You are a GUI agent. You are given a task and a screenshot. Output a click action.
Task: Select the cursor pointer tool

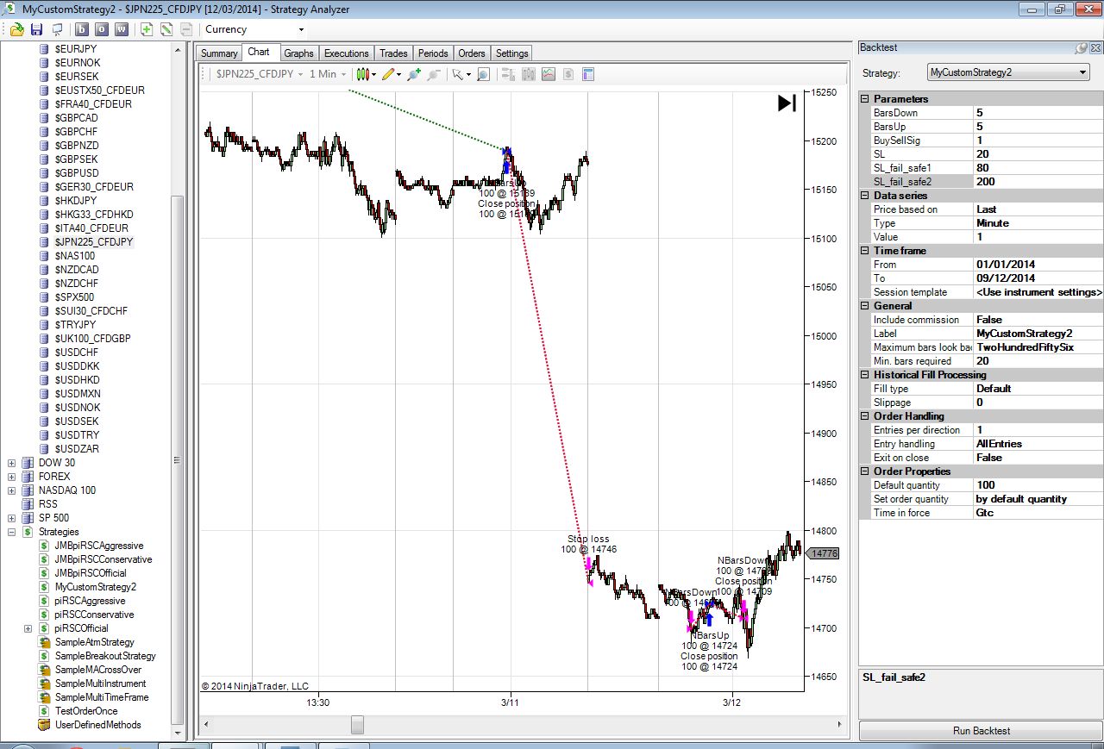point(461,74)
